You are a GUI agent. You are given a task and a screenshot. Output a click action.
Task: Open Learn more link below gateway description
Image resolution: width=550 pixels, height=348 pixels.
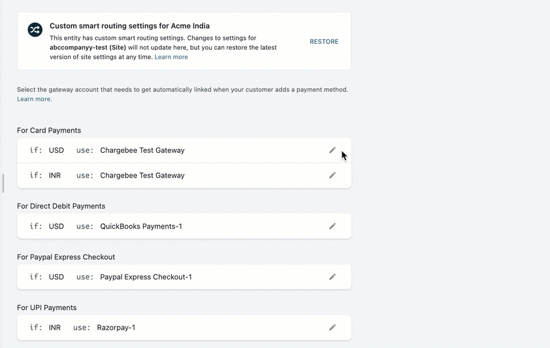coord(33,99)
